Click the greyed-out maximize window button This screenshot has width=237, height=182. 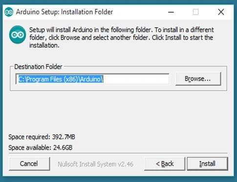(x=195, y=12)
